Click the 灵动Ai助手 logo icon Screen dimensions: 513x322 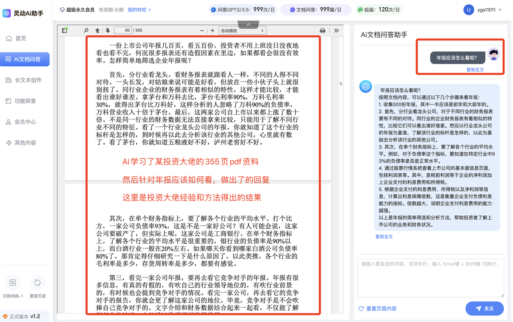6,13
